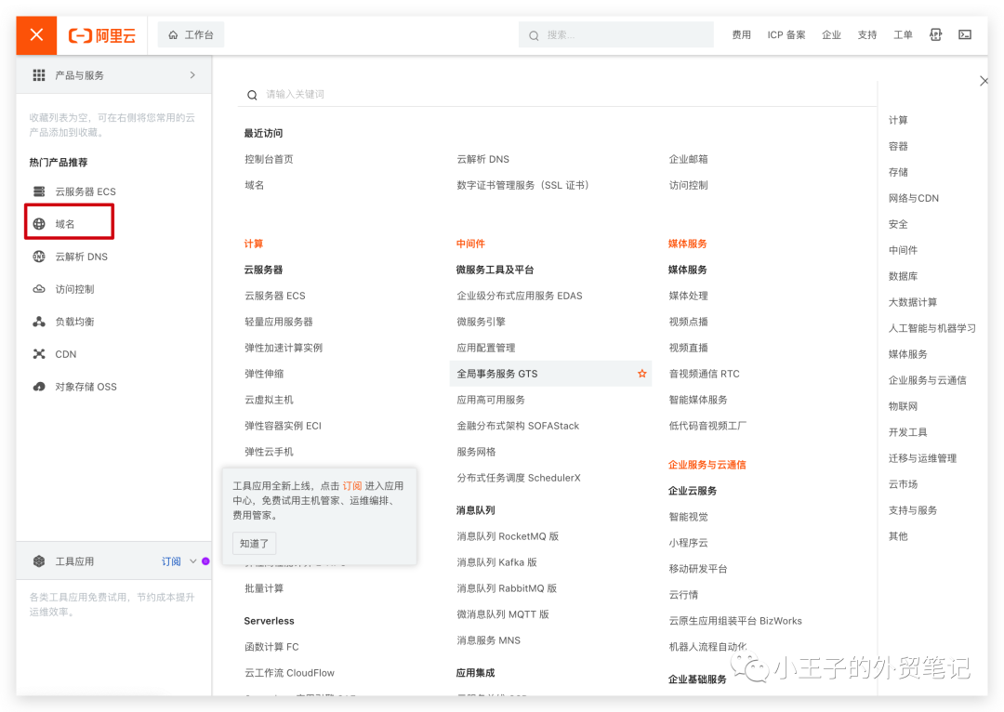Open 企业级分布式应用服务 EDAS

520,296
